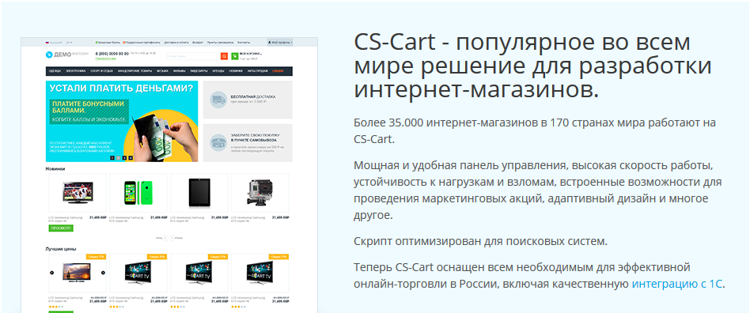
Task: Select the fourth banner slide dot
Action: tap(131, 157)
